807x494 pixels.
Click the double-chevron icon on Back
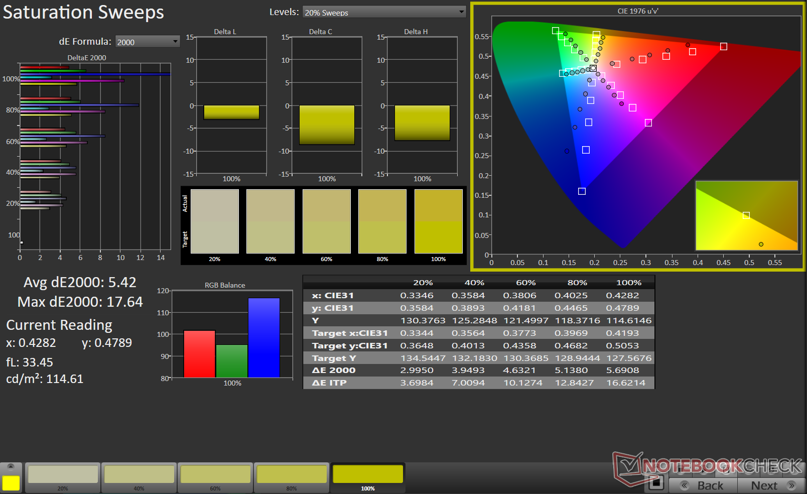coord(684,485)
